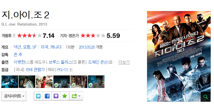This screenshot has height=112, width=214.
Task: Open 브루스 윌리스 actor page
Action: tap(60, 62)
